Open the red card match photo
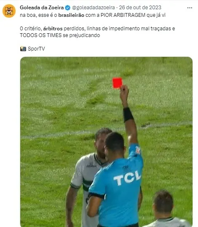Screen dimensions: 198x227 click(106, 142)
